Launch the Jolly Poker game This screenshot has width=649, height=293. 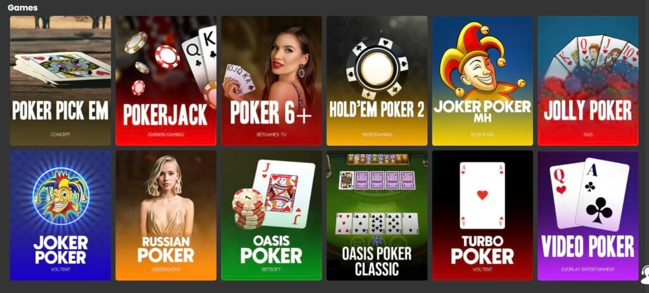pos(588,81)
